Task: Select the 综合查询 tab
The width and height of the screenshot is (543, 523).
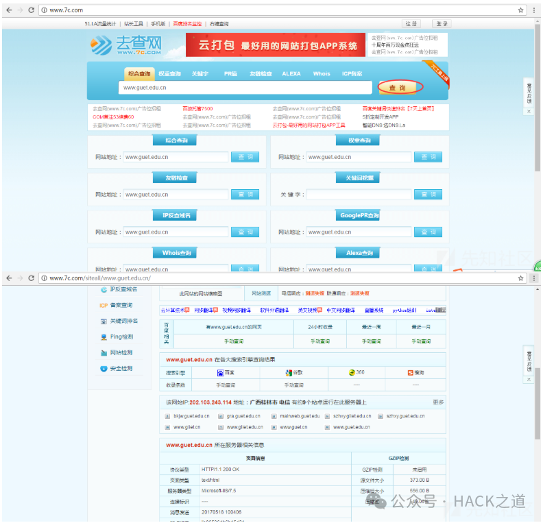Action: click(x=139, y=74)
